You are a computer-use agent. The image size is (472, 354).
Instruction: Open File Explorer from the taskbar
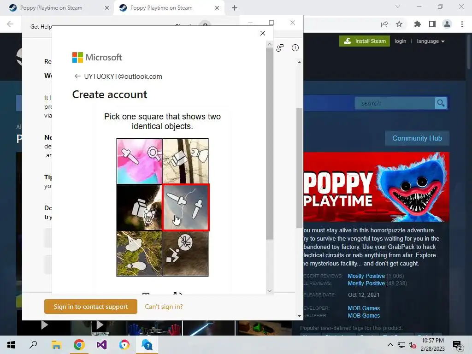tap(56, 345)
